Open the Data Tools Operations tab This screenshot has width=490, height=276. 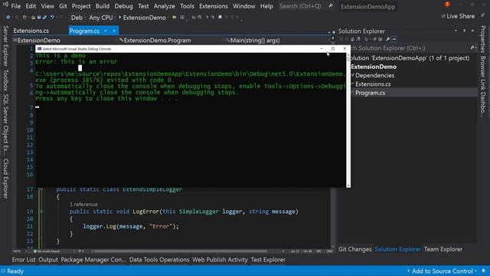[159, 260]
